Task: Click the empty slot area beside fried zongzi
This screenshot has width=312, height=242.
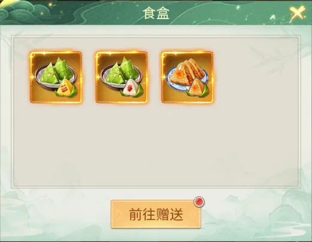Action: pyautogui.click(x=253, y=78)
